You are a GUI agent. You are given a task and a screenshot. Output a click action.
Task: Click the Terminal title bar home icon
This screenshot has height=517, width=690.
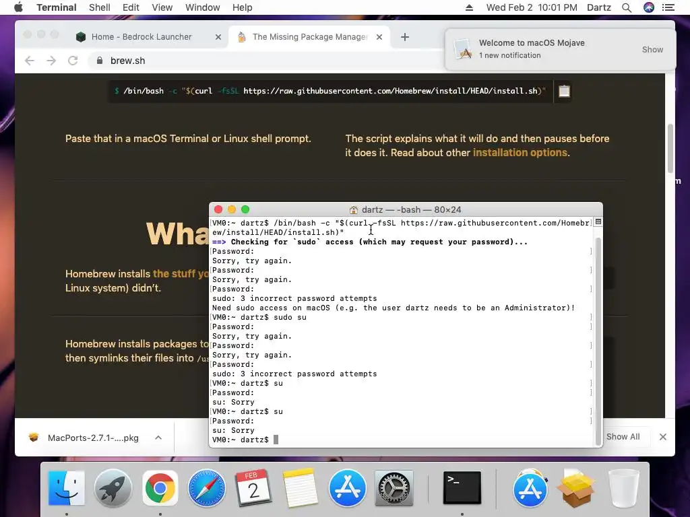click(353, 210)
